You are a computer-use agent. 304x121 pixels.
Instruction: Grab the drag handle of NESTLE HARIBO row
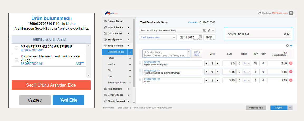pos(140,71)
